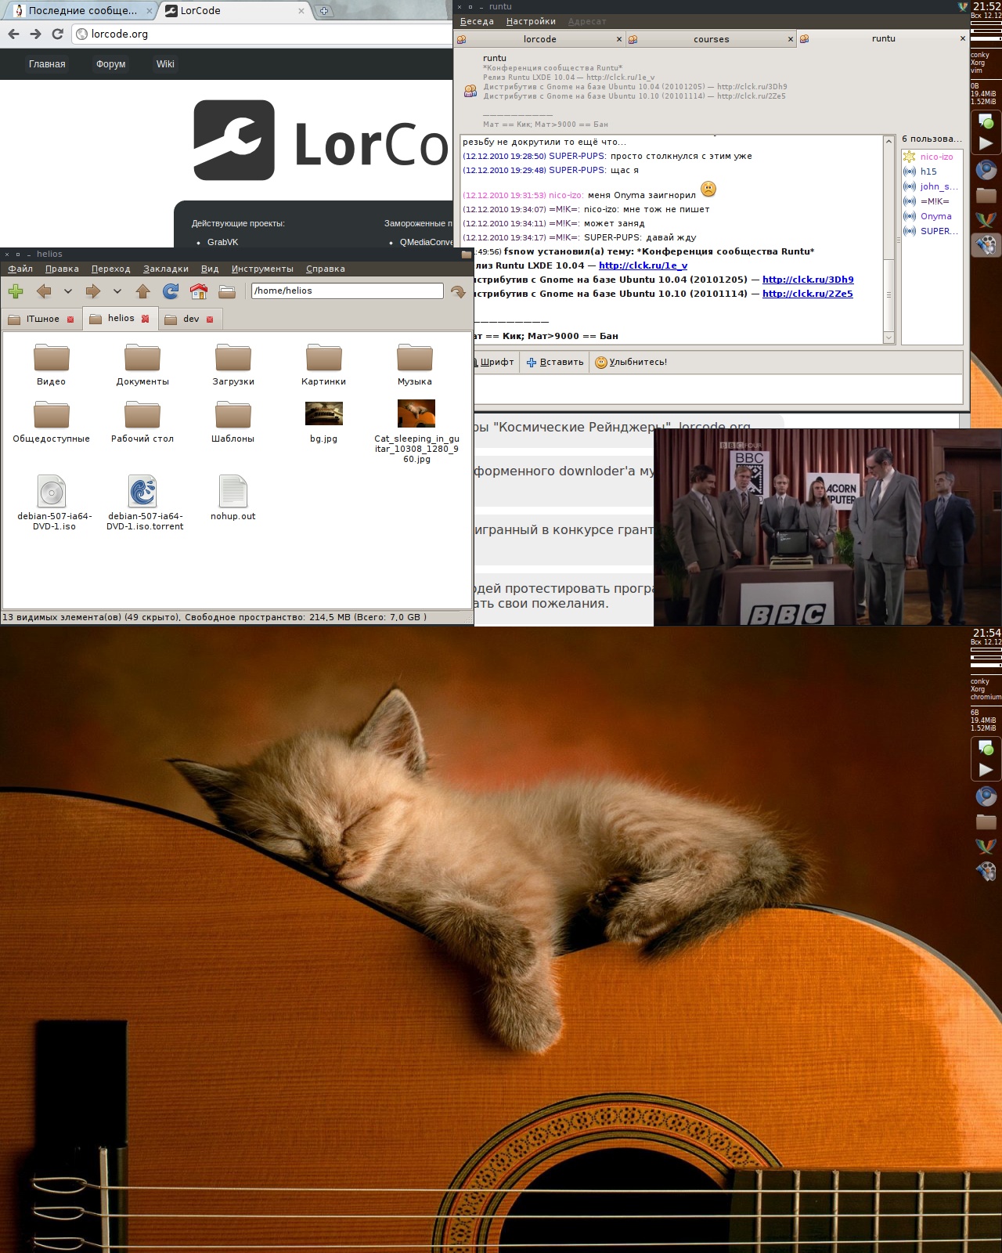Screen dimensions: 1002x1253
Task: Click the Шрифт button in the chat window
Action: point(494,362)
